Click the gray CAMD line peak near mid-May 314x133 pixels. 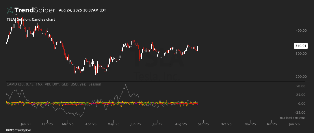(126, 85)
